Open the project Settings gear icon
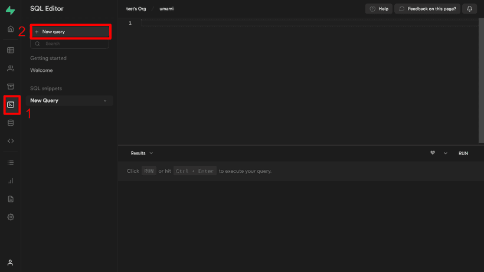Image resolution: width=484 pixels, height=272 pixels. (11, 217)
